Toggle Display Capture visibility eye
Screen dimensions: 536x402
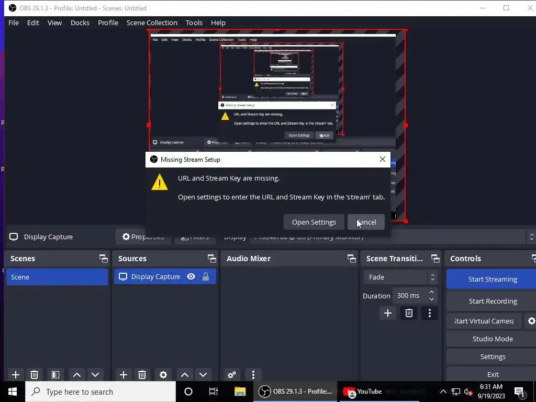pos(191,276)
